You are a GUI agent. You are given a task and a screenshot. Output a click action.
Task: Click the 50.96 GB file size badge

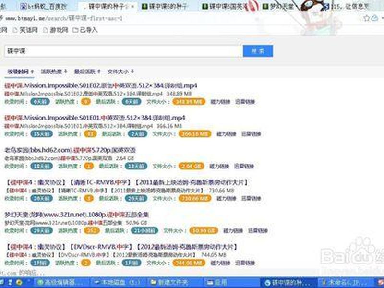point(204,231)
